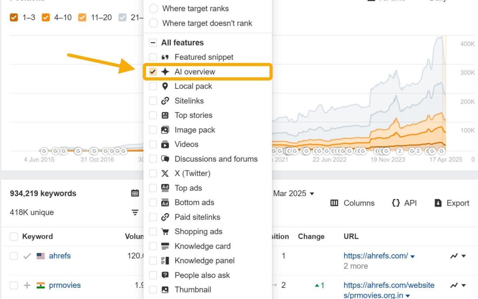Expand the prmovies.org.in URL dropdown arrow
The width and height of the screenshot is (478, 299).
[408, 296]
